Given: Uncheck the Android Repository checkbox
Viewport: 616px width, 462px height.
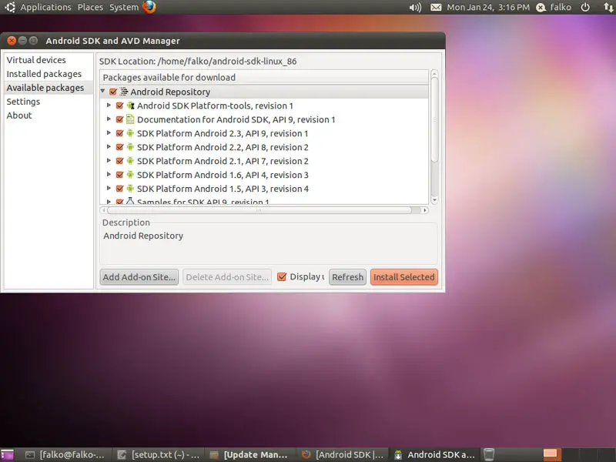Looking at the screenshot, I should click(x=113, y=92).
